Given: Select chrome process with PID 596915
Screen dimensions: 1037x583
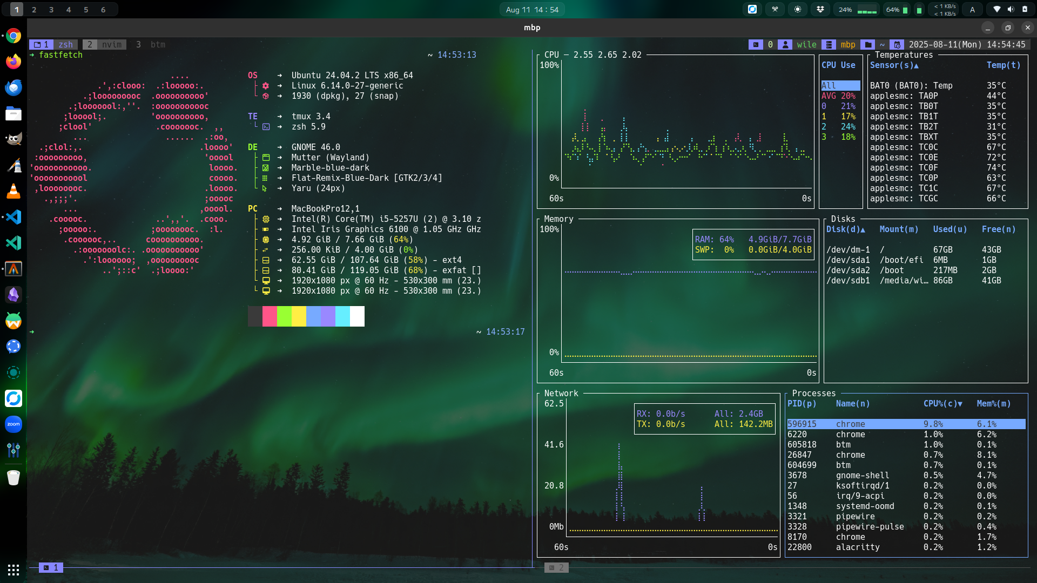Looking at the screenshot, I should tap(906, 424).
